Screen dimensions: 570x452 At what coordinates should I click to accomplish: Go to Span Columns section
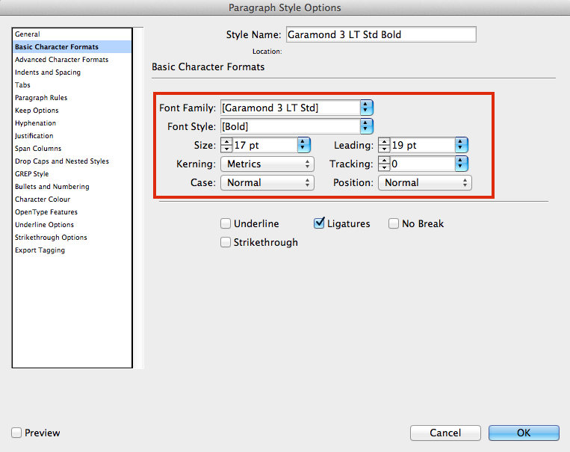[72, 149]
